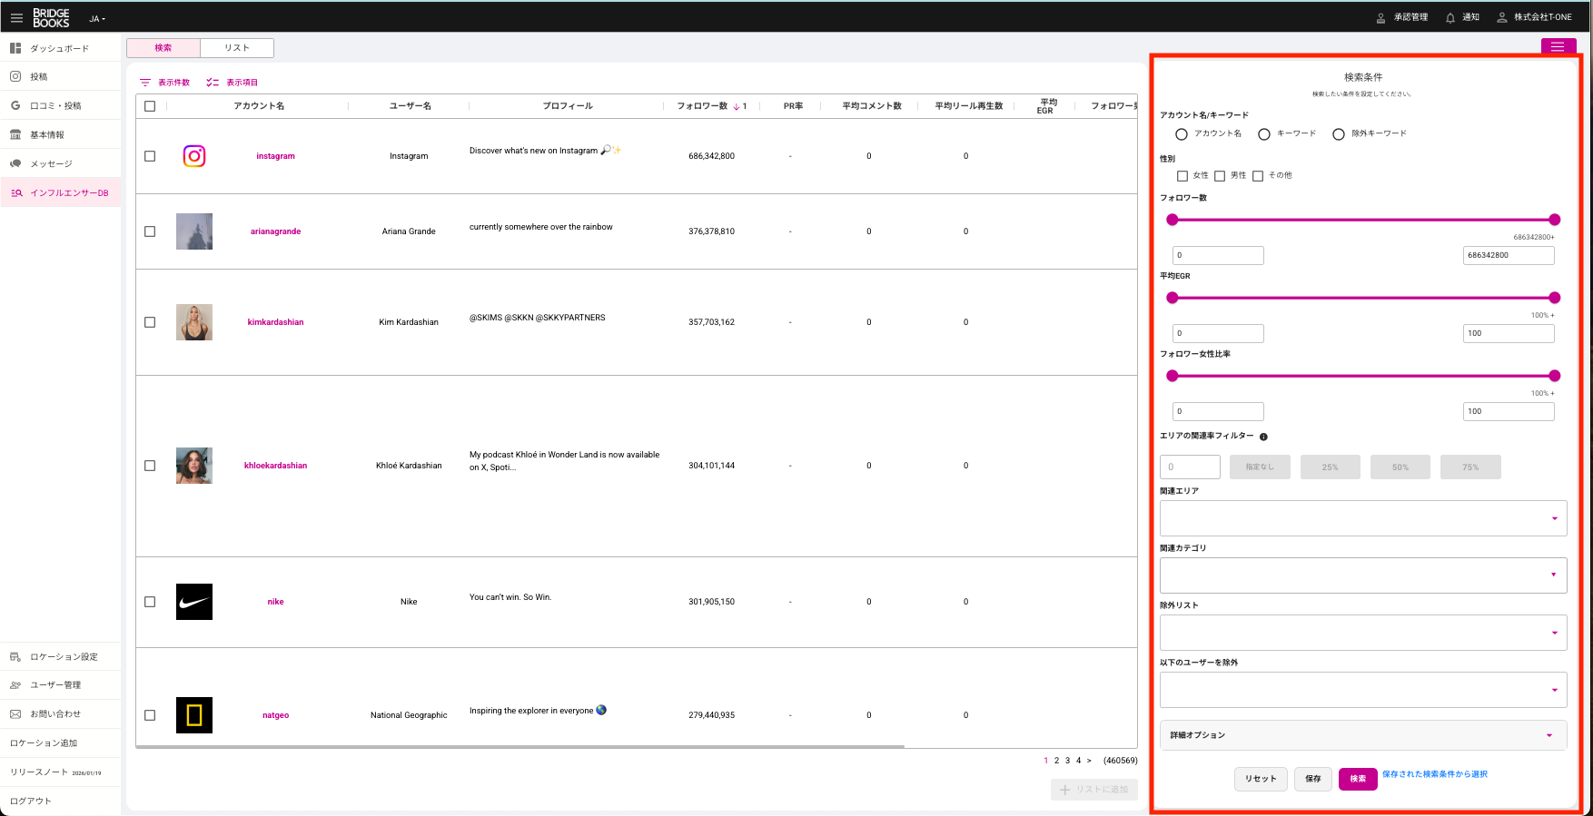Click the メッセージ chat icon
The image size is (1593, 816).
[15, 163]
